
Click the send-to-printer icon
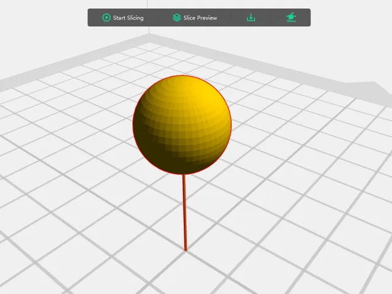click(291, 18)
